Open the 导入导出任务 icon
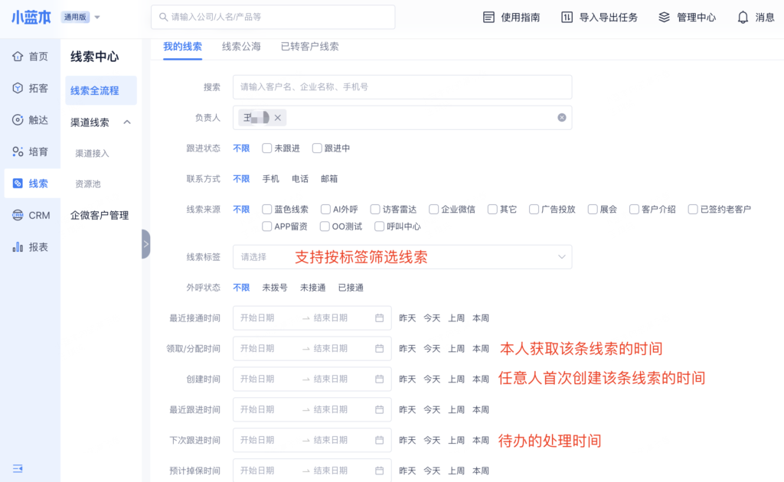This screenshot has width=784, height=482. click(x=567, y=17)
